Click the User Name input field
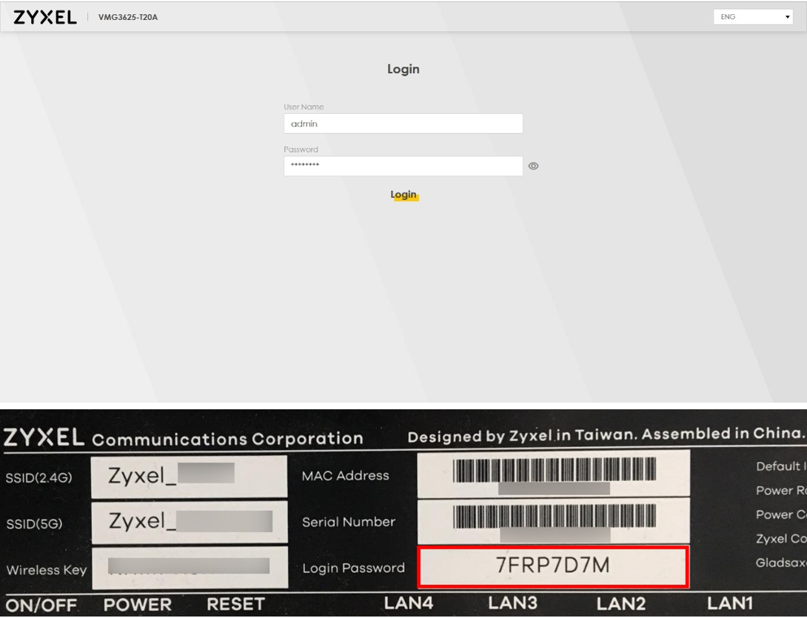The height and width of the screenshot is (618, 807). point(403,124)
